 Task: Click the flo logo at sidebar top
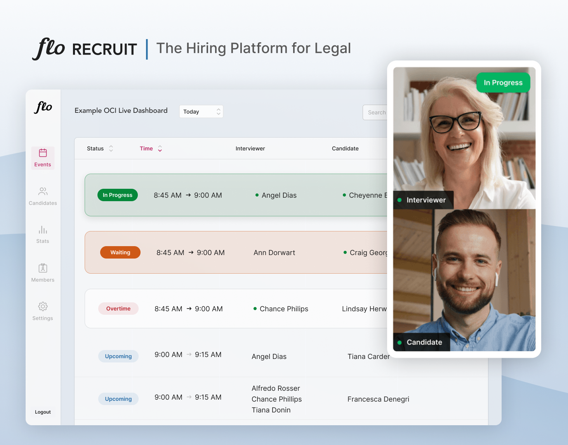point(43,107)
